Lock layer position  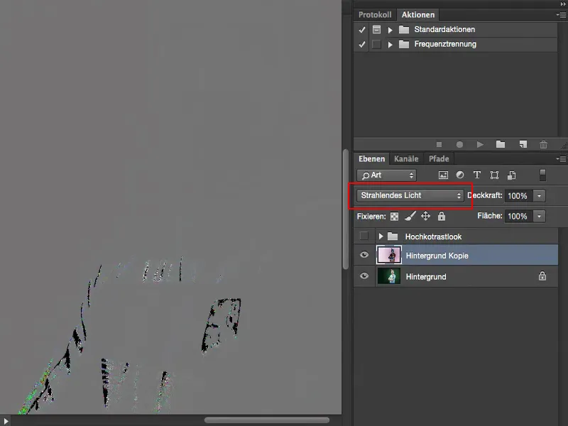coord(425,217)
